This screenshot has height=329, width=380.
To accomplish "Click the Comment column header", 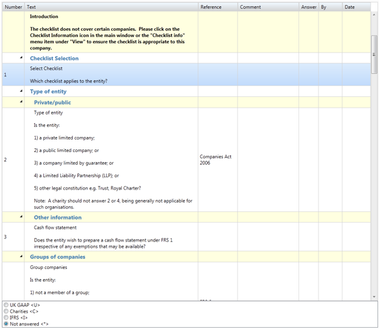I will pyautogui.click(x=268, y=7).
